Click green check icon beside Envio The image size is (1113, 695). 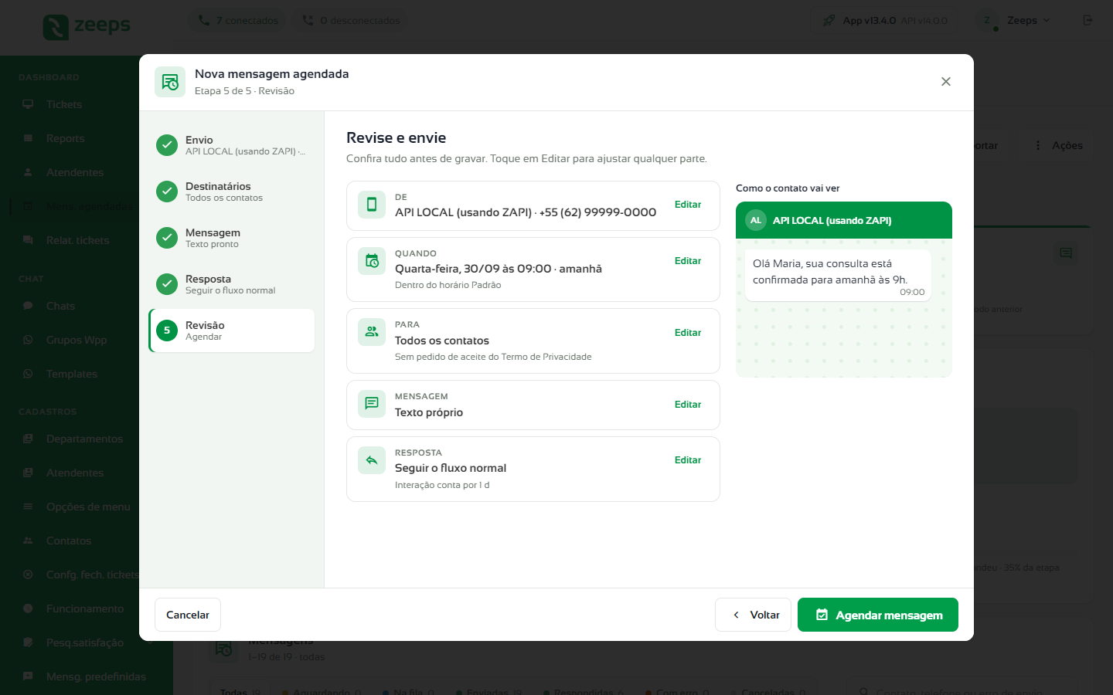[167, 145]
